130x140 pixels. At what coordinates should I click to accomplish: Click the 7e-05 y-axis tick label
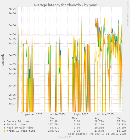(x=12, y=39)
